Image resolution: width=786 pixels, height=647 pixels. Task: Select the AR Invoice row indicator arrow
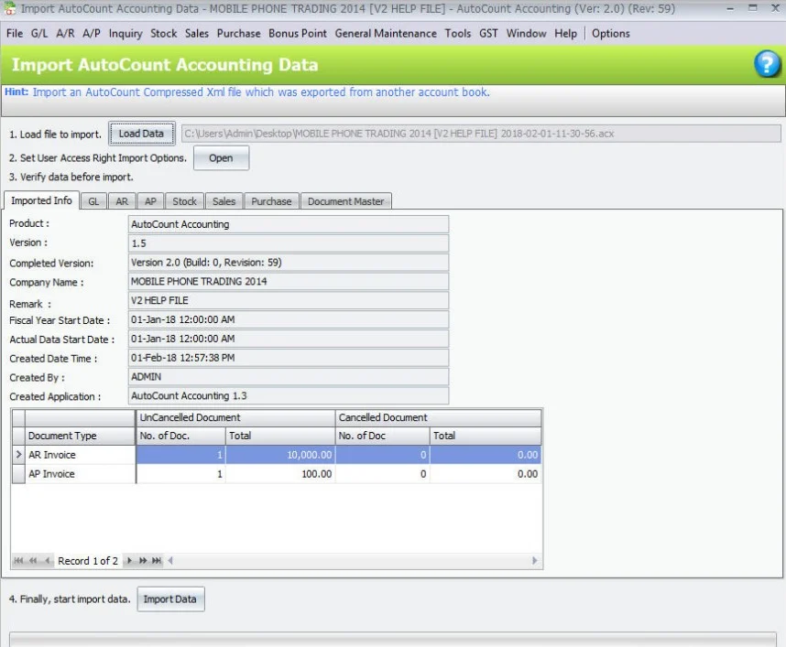[17, 455]
